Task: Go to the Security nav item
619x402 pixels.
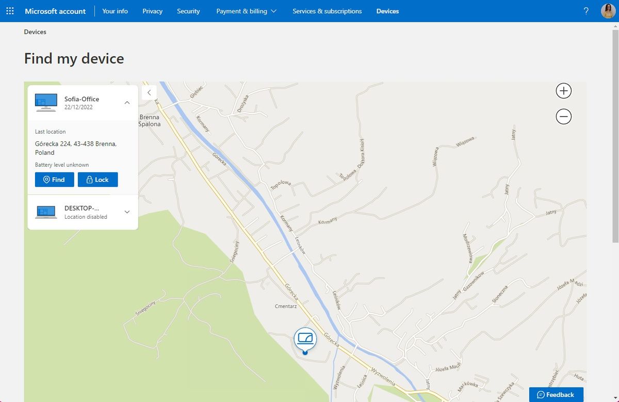Action: pos(188,11)
